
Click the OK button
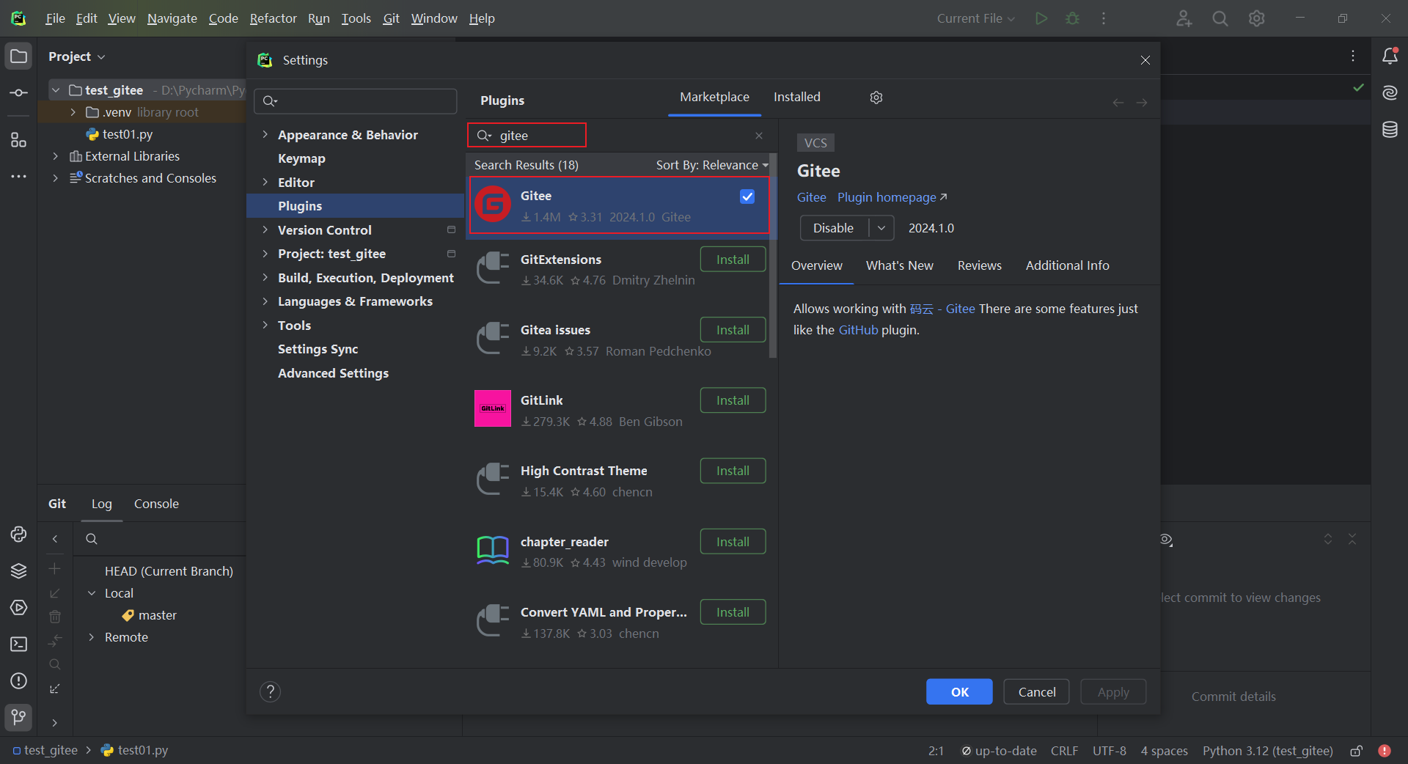click(x=959, y=692)
